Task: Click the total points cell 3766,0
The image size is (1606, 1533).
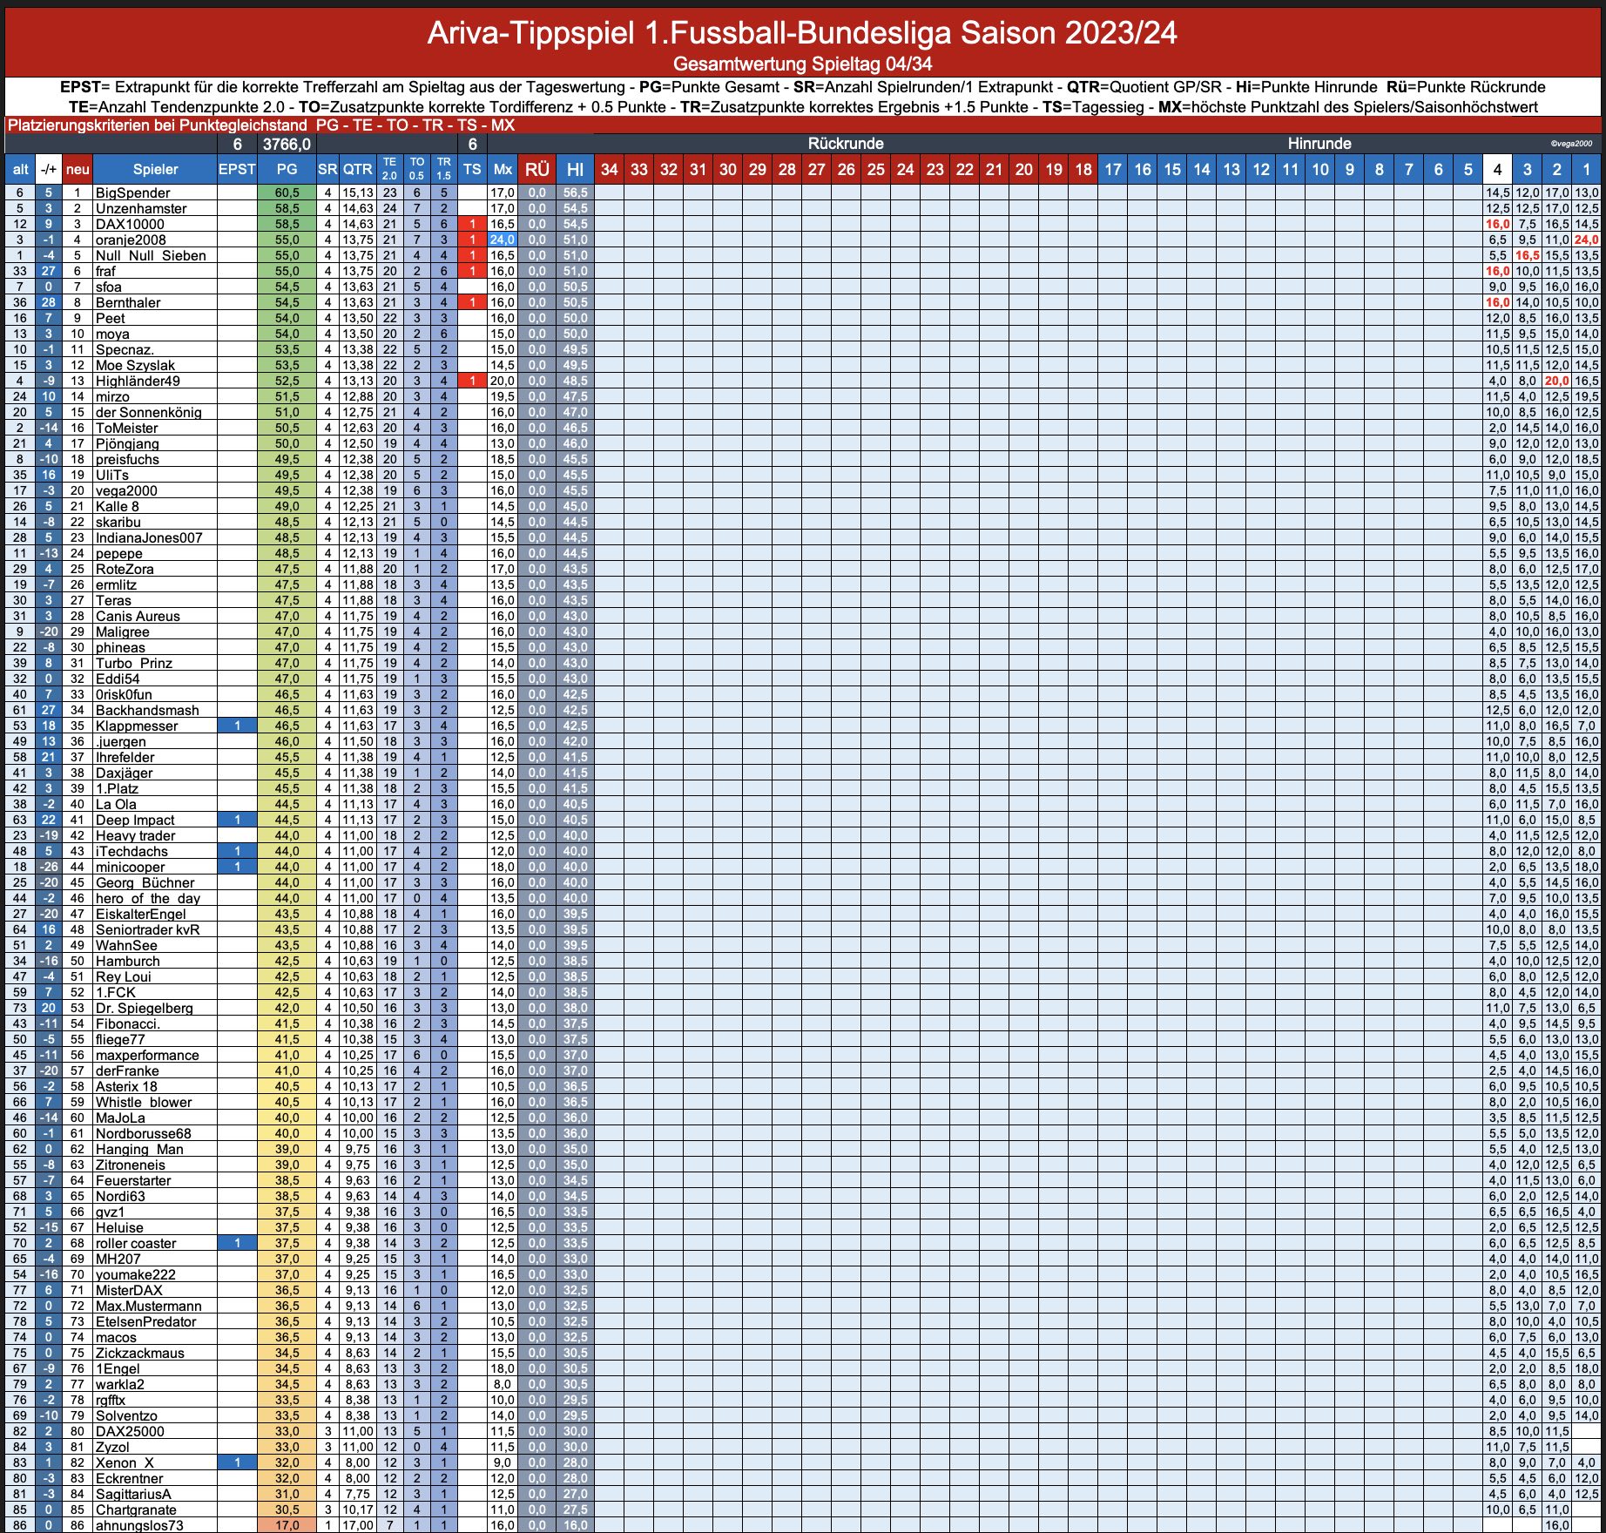Action: coord(287,144)
